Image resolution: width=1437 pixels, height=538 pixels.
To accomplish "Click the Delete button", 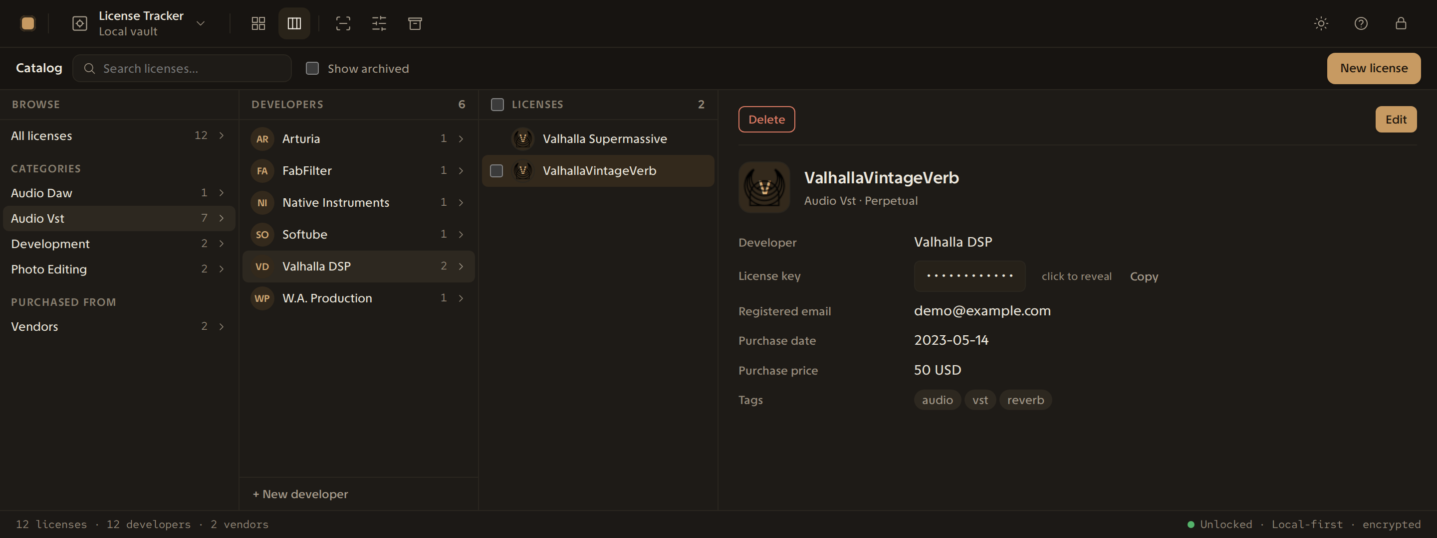I will (x=766, y=119).
